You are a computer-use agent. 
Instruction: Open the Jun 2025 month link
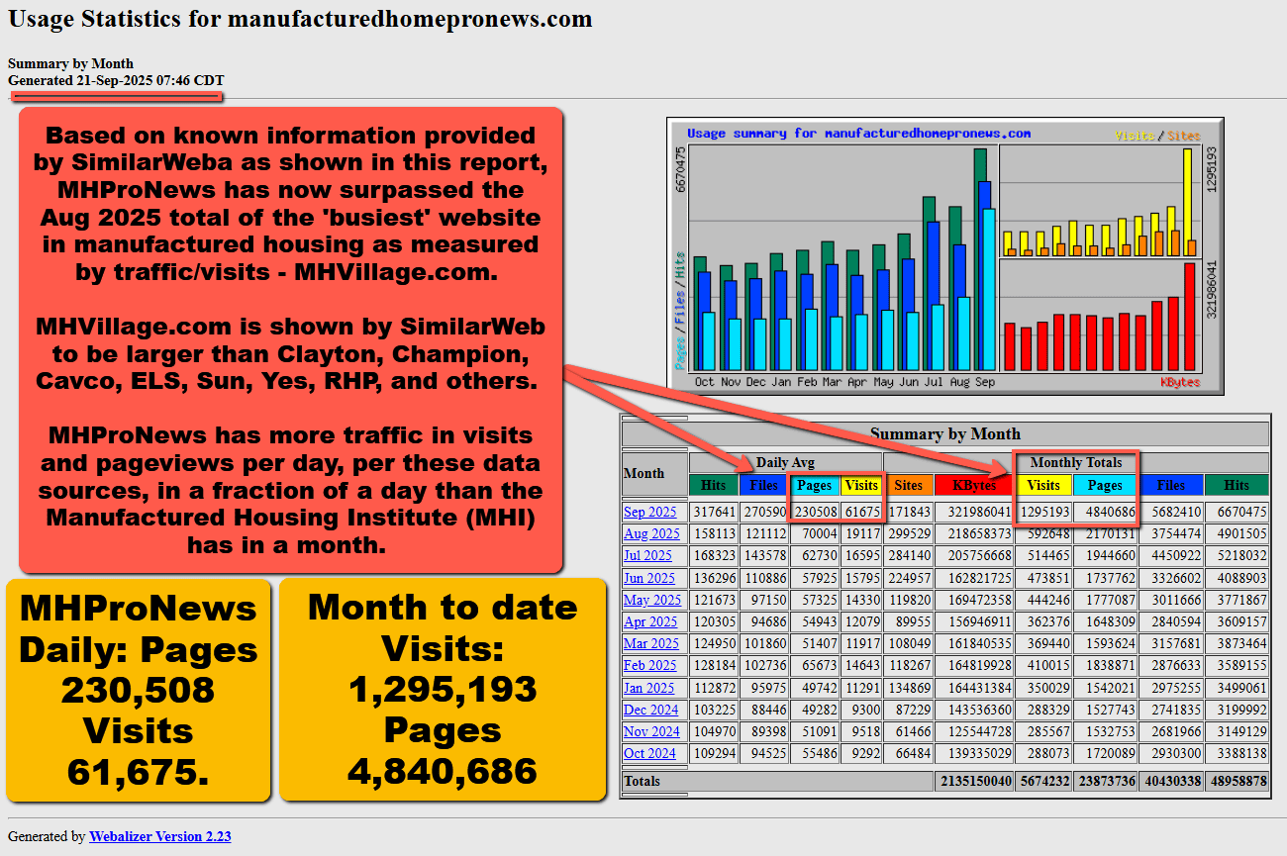pyautogui.click(x=649, y=578)
